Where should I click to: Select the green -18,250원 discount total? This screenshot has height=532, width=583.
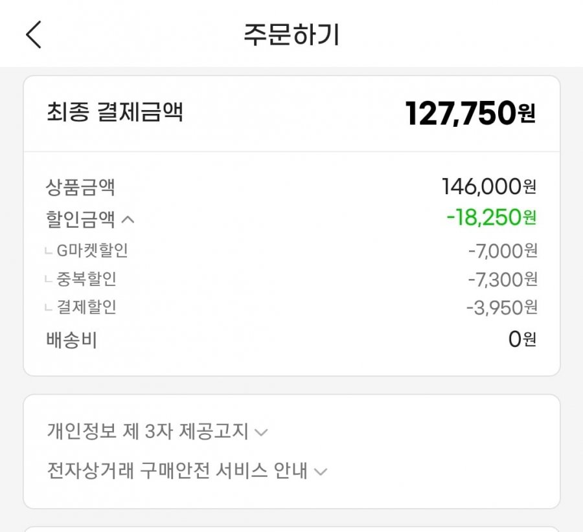(491, 217)
